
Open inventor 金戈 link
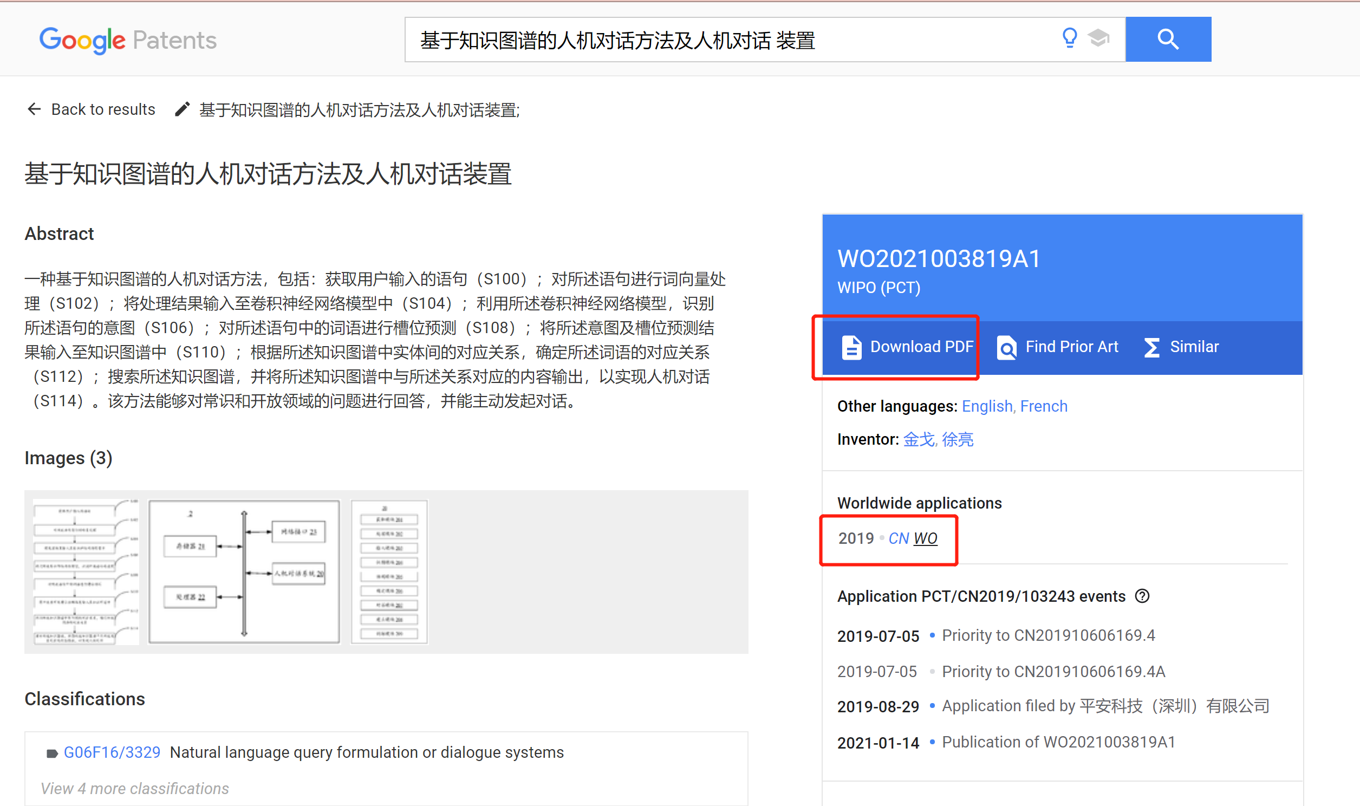[x=918, y=439]
